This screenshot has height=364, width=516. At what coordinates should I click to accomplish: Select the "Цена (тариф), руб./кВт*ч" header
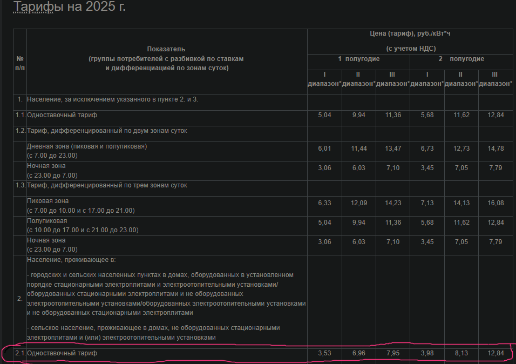tap(411, 33)
